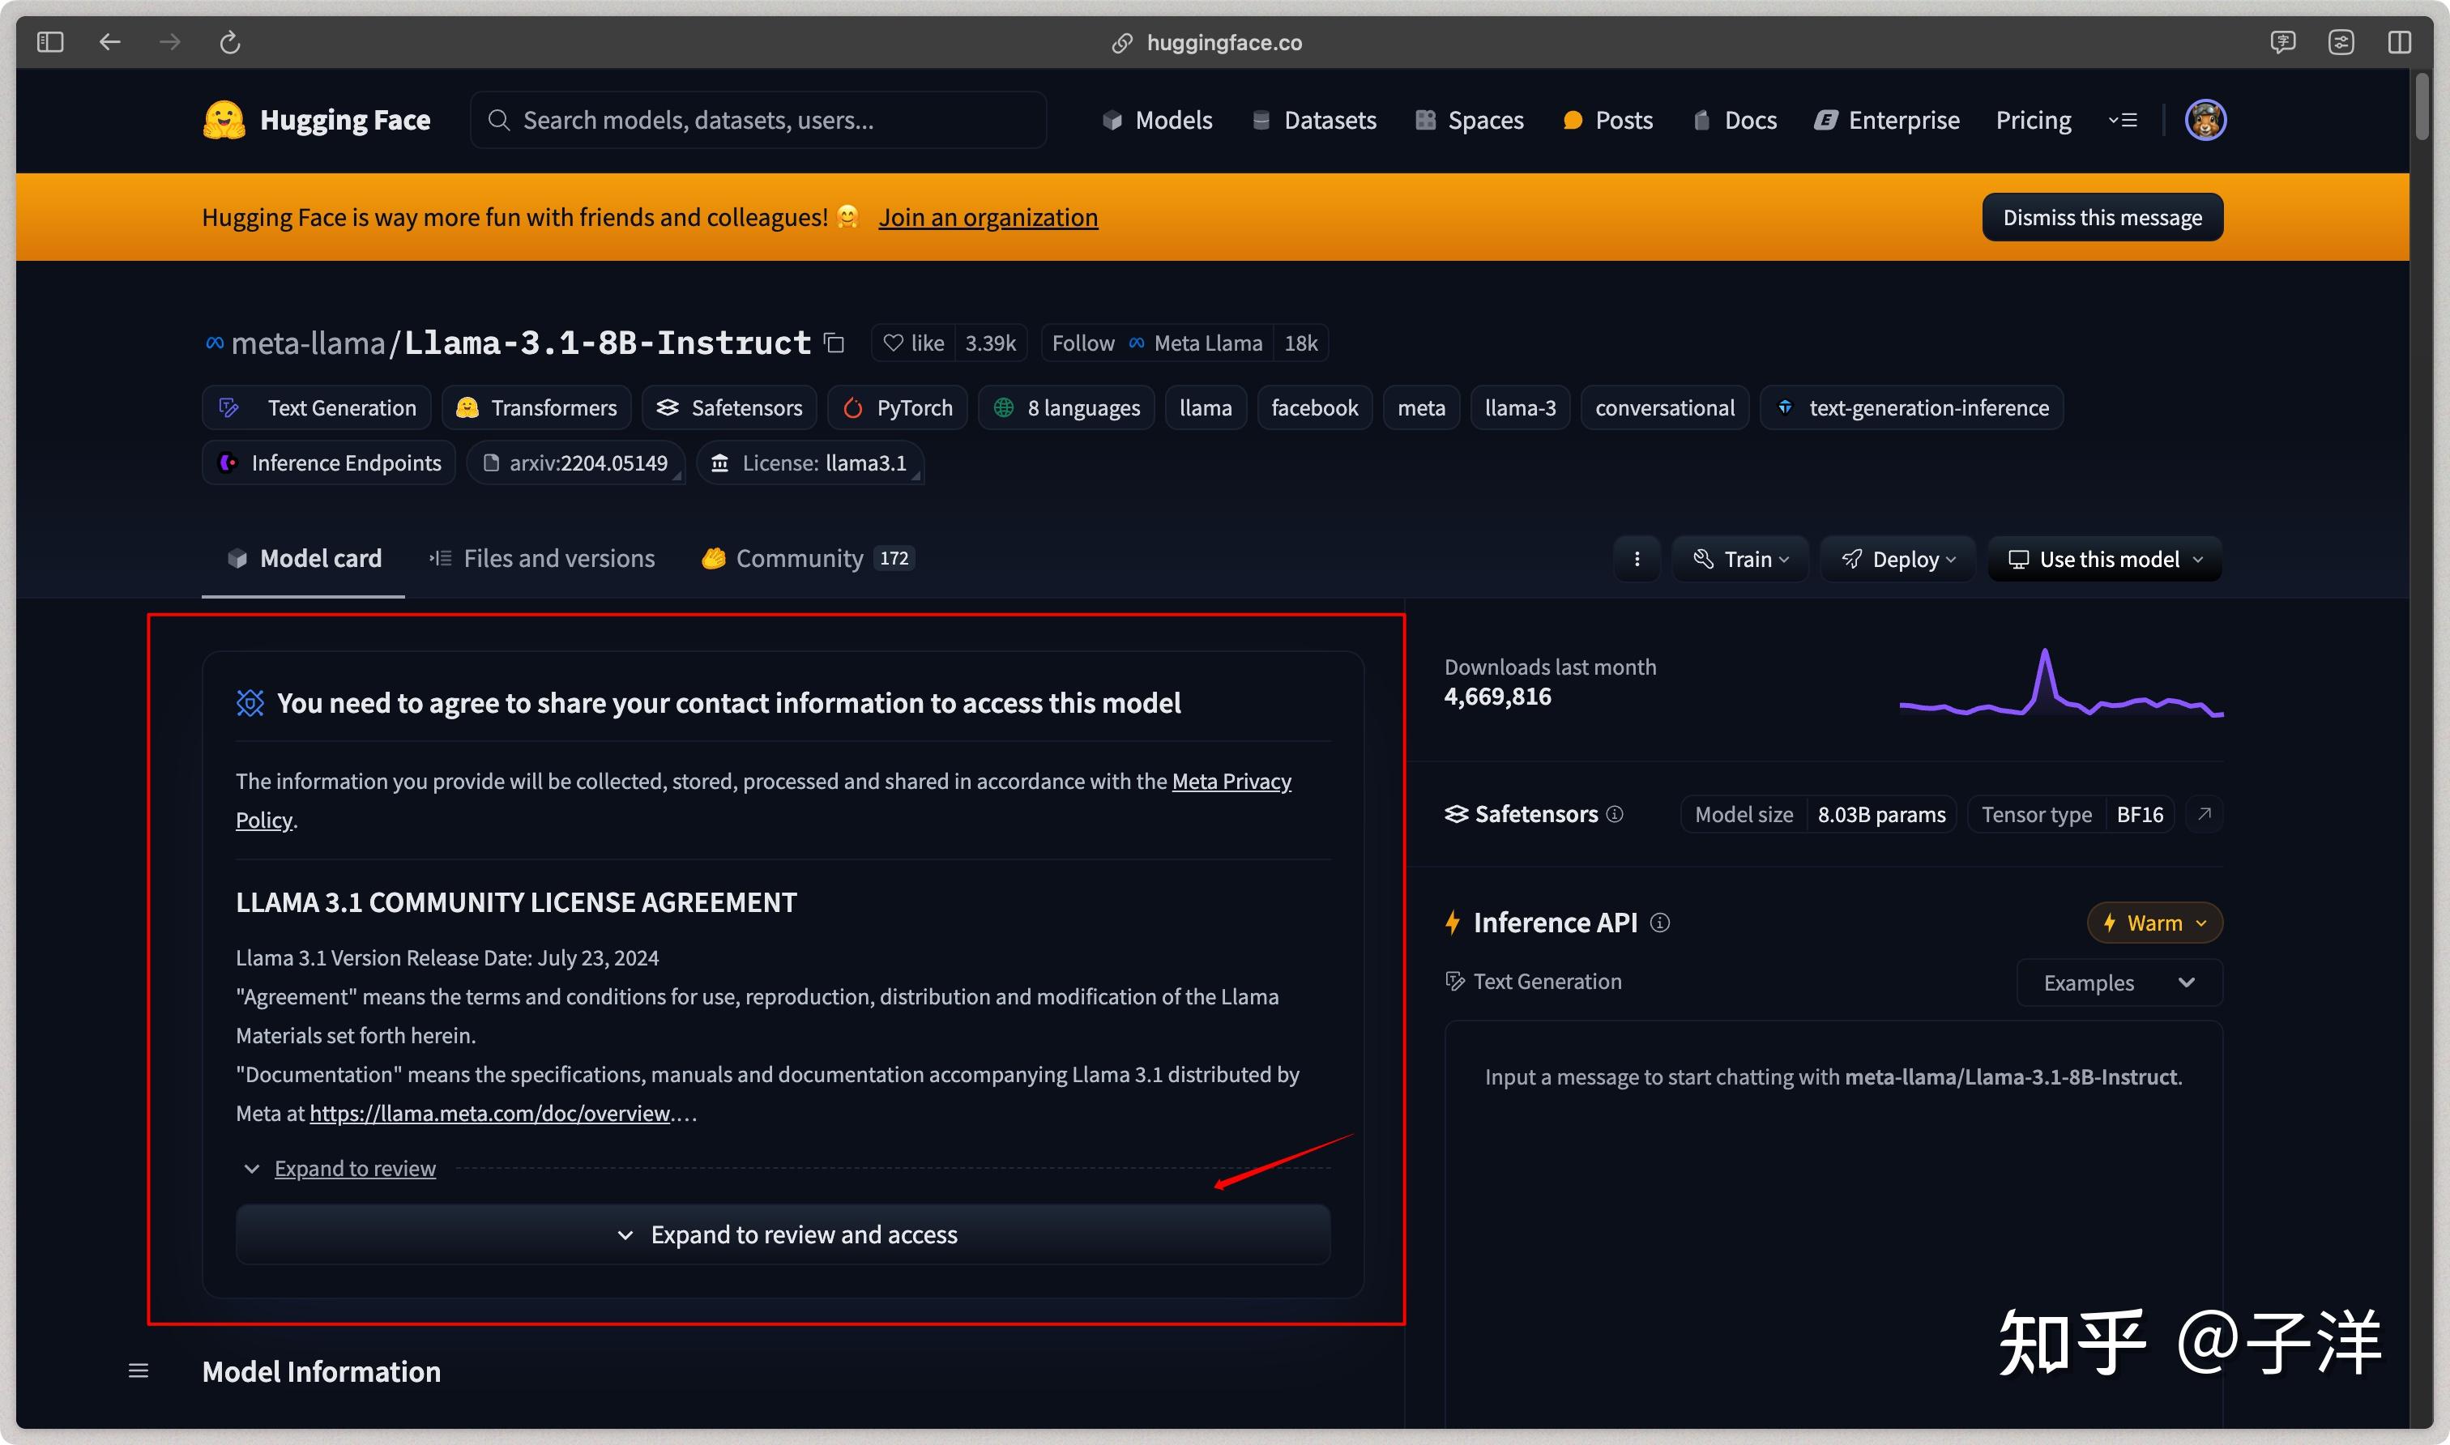
Task: Expand the Warm status dropdown
Action: pyautogui.click(x=2154, y=923)
